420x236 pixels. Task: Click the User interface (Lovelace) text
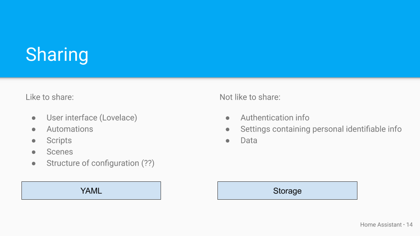pos(91,118)
